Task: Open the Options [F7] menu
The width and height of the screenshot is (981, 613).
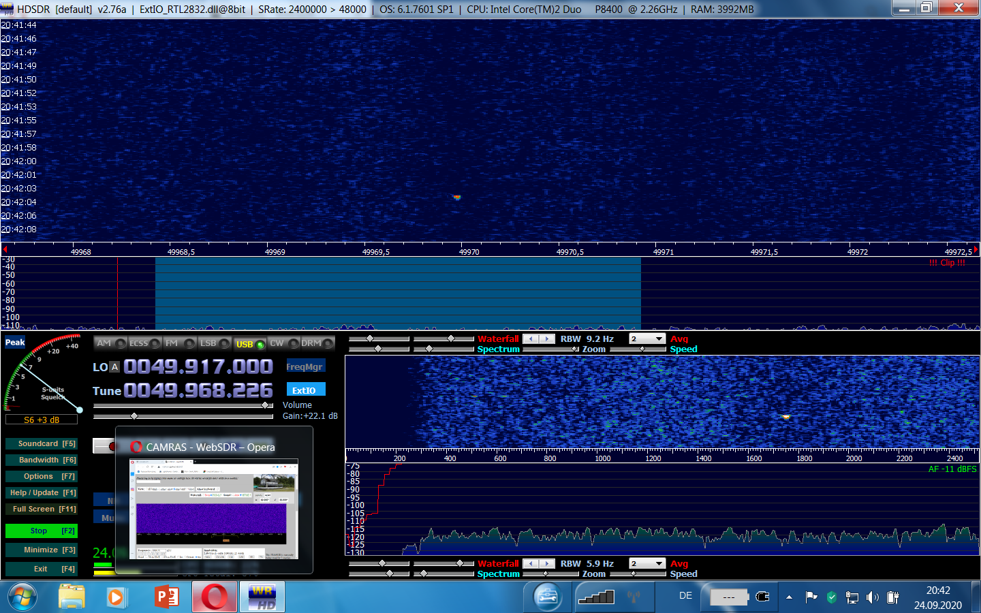Action: (x=41, y=476)
